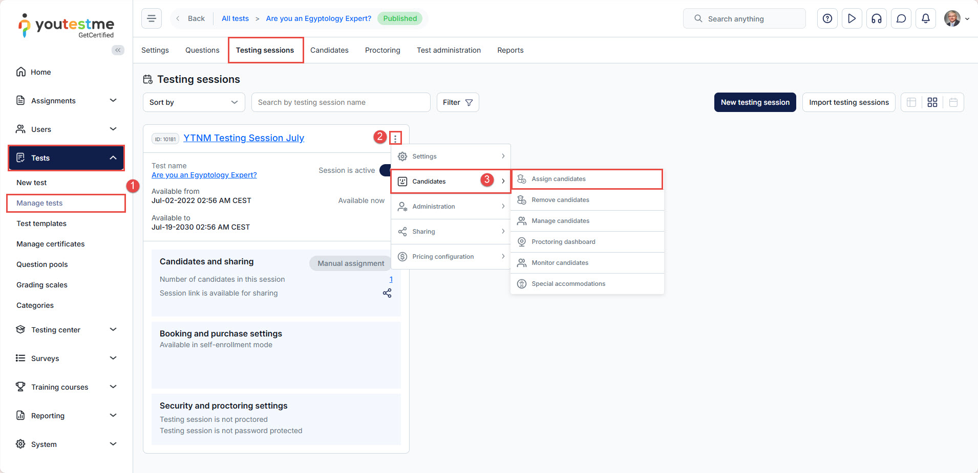
Task: Toggle the Session is active switch
Action: (386, 170)
